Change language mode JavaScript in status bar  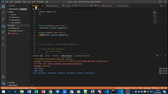click(147, 88)
